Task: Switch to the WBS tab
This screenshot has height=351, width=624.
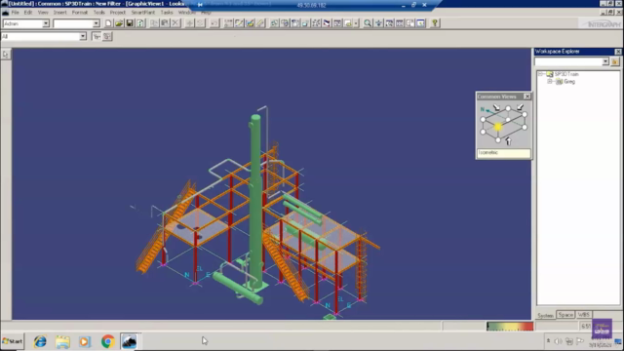Action: 584,315
